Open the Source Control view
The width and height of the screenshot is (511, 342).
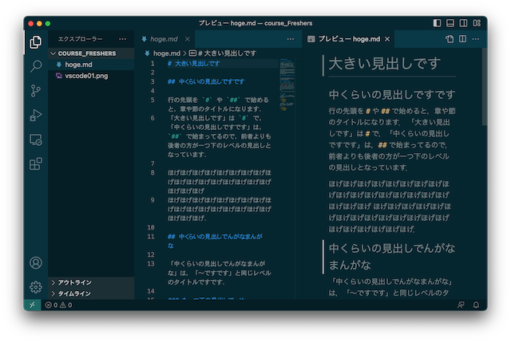[x=35, y=91]
